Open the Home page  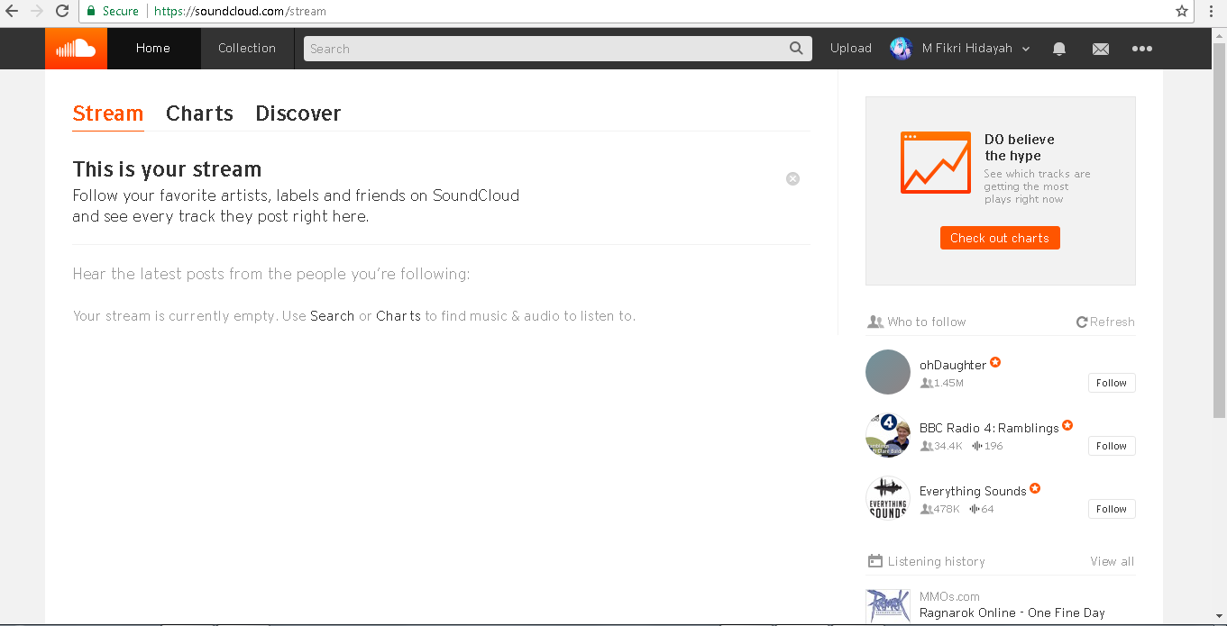click(x=153, y=49)
